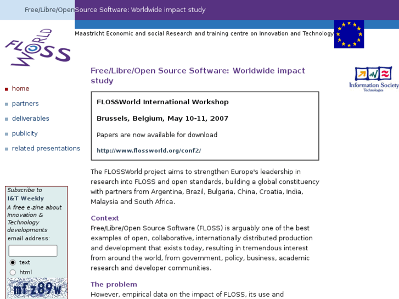
Task: Click 'Subscribe to' label in the sidebar
Action: (x=25, y=190)
